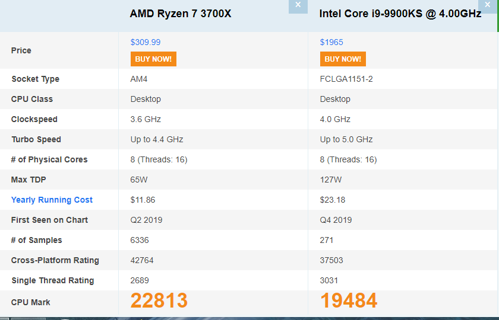Viewport: 499px width, 320px height.
Task: Open the Yearly Running Cost link
Action: point(52,200)
